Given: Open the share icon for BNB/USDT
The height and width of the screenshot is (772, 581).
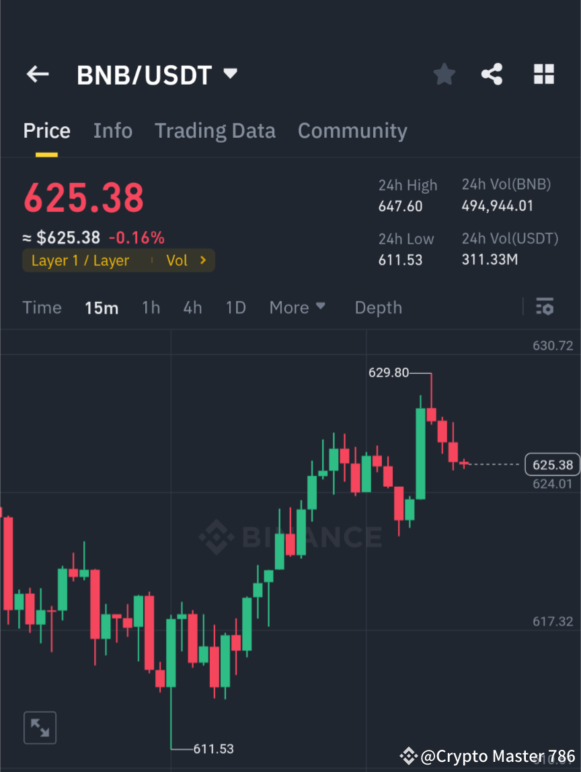Looking at the screenshot, I should point(492,74).
